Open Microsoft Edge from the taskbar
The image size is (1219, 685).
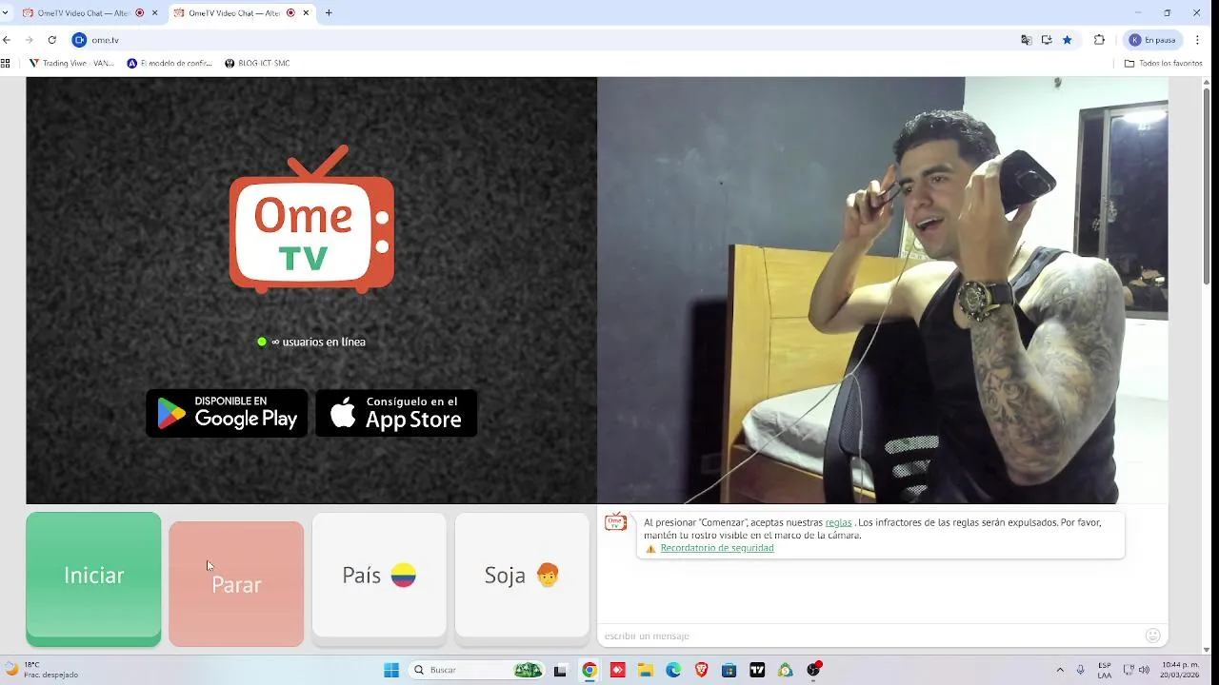click(673, 670)
